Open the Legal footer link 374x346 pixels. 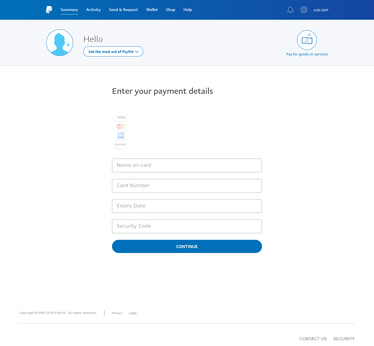point(133,313)
